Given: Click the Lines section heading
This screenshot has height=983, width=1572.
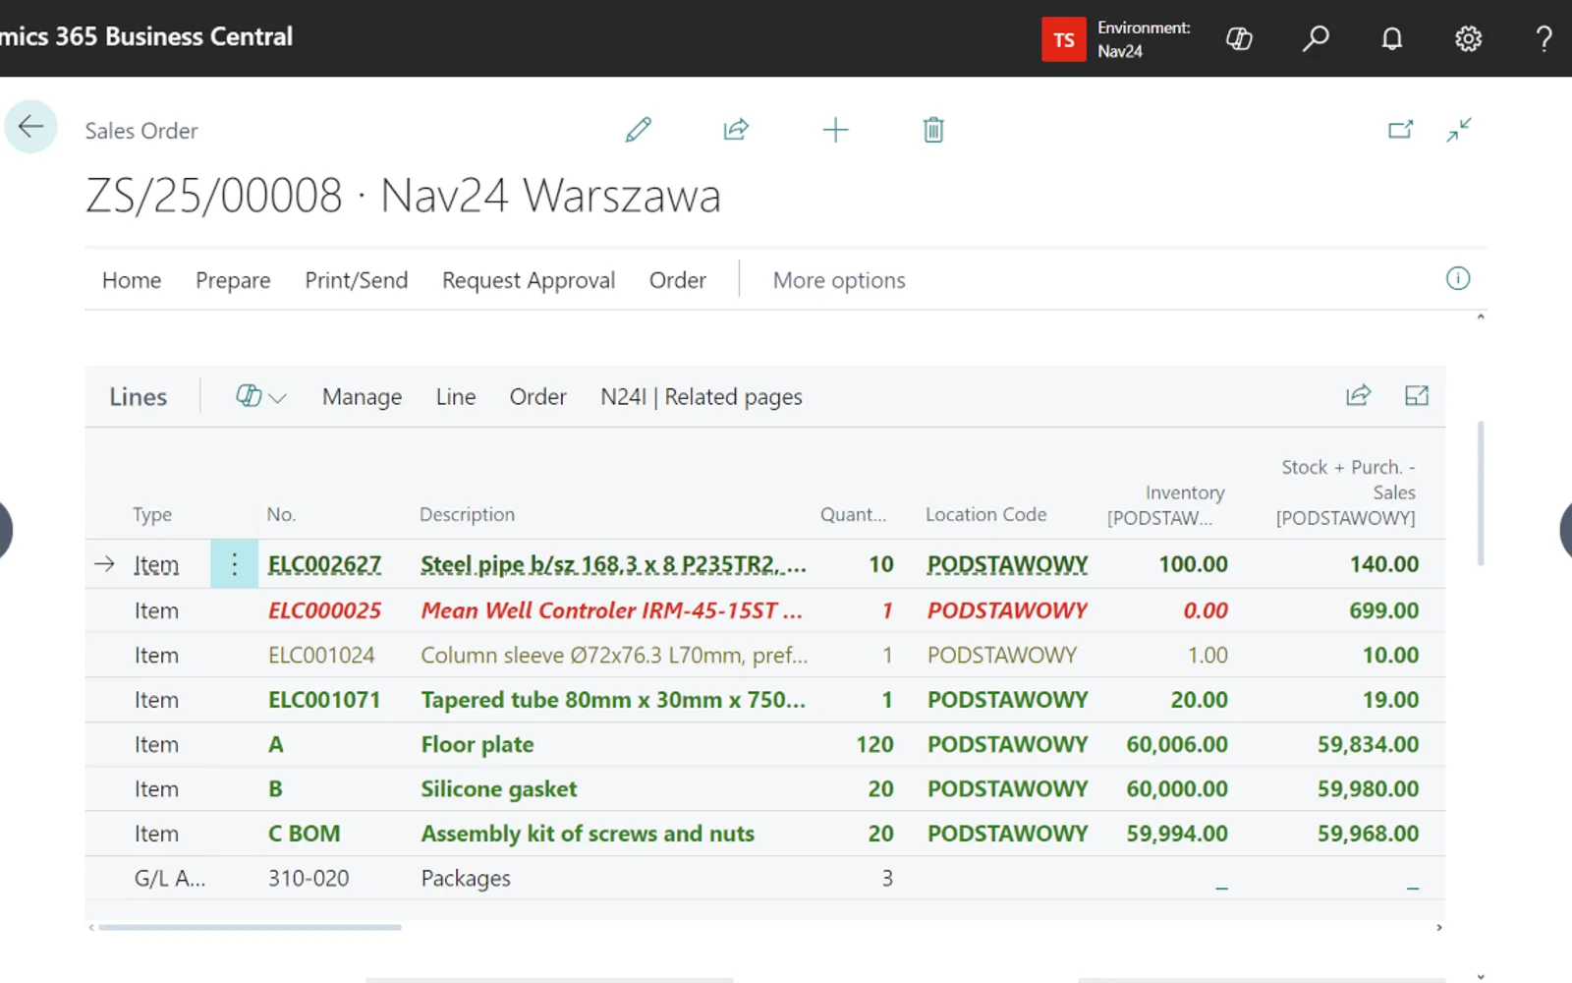Looking at the screenshot, I should pyautogui.click(x=138, y=396).
